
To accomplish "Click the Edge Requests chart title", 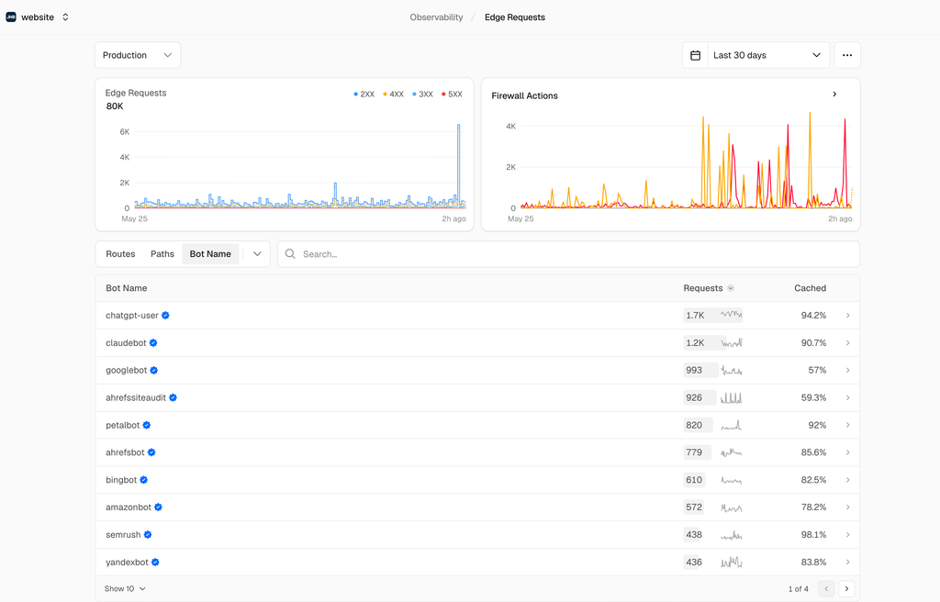I will click(136, 93).
